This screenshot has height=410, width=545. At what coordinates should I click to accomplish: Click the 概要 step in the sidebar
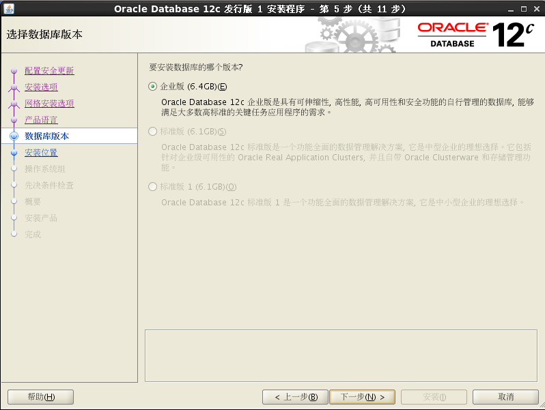[x=33, y=202]
